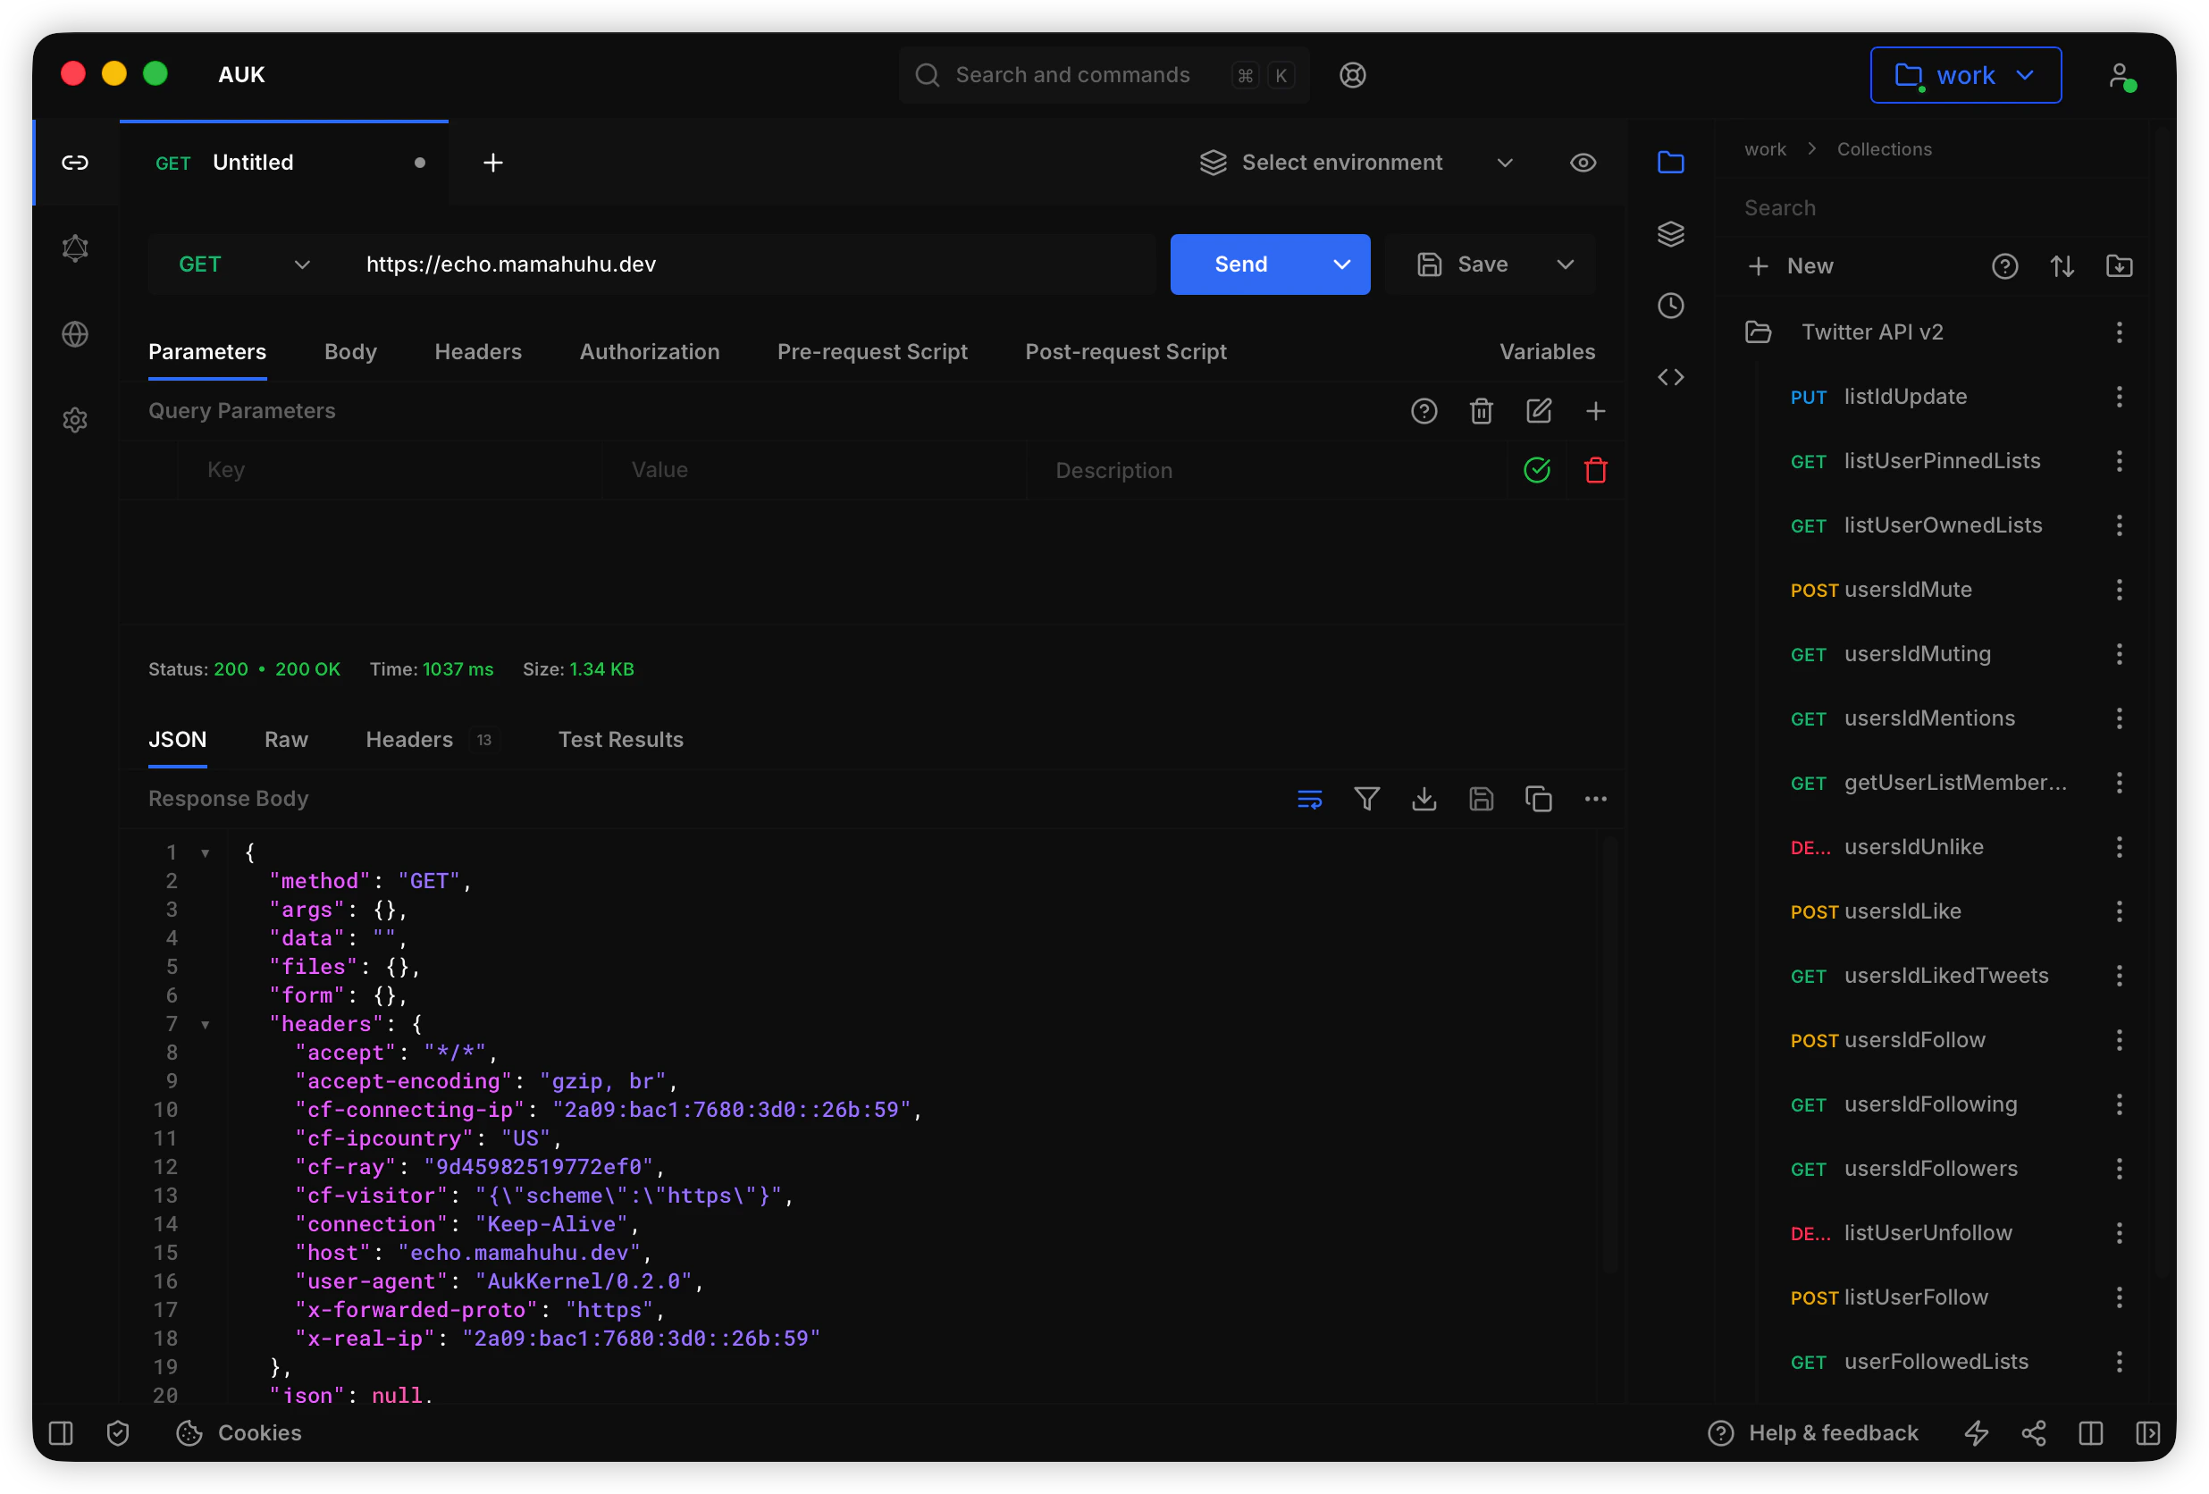Viewport: 2209px width, 1494px height.
Task: Open the Realtime globe sidebar icon
Action: tap(75, 334)
